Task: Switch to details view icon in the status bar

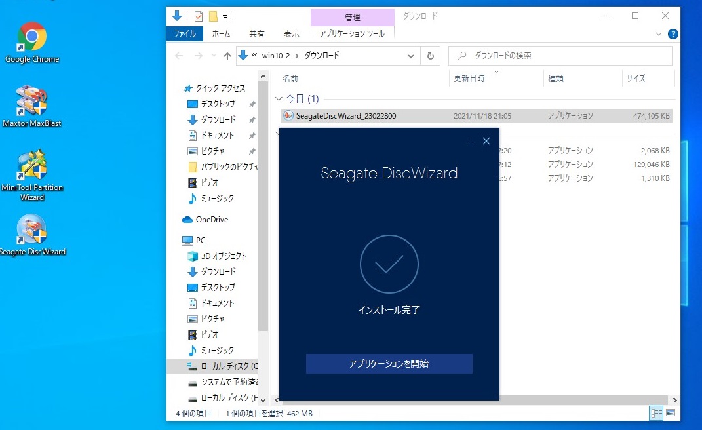Action: coord(656,413)
